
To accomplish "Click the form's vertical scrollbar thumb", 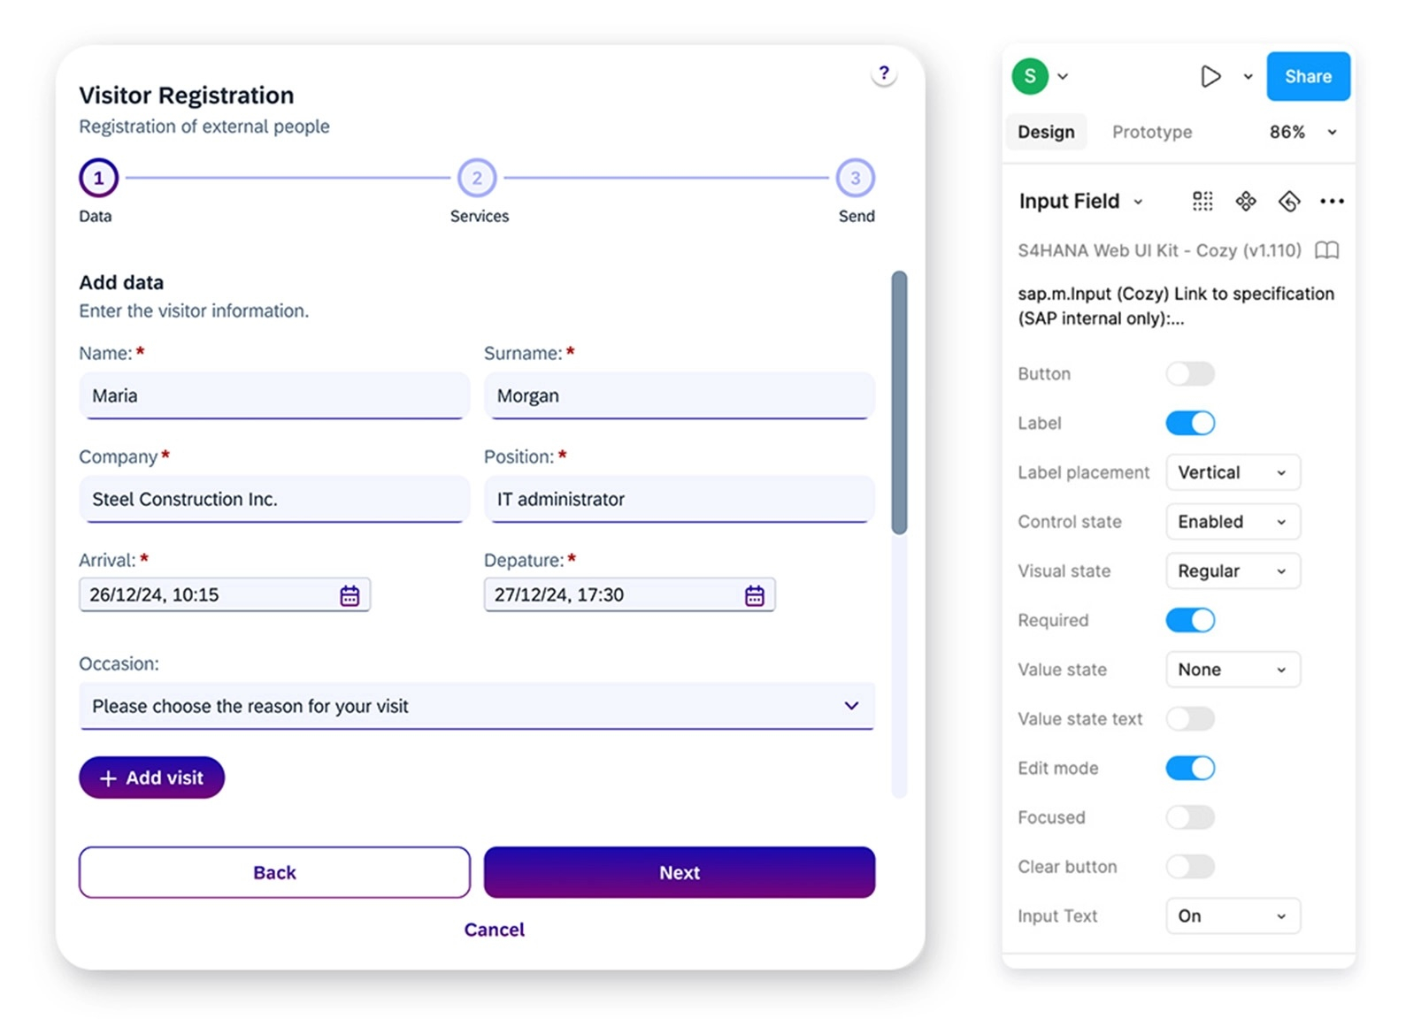I will point(899,402).
